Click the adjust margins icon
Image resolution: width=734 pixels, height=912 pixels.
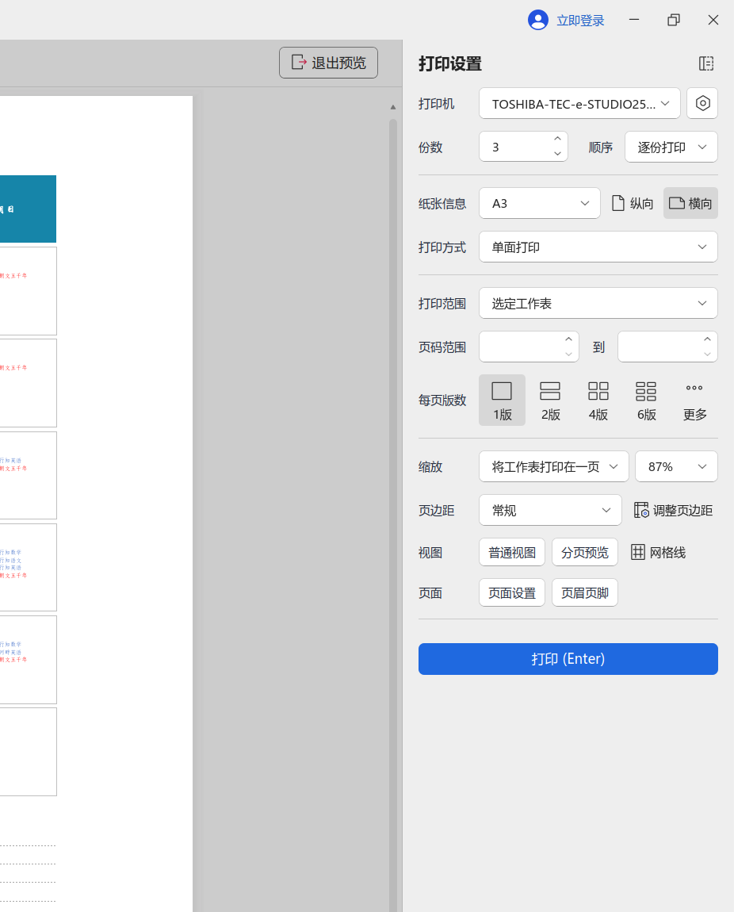click(x=641, y=510)
